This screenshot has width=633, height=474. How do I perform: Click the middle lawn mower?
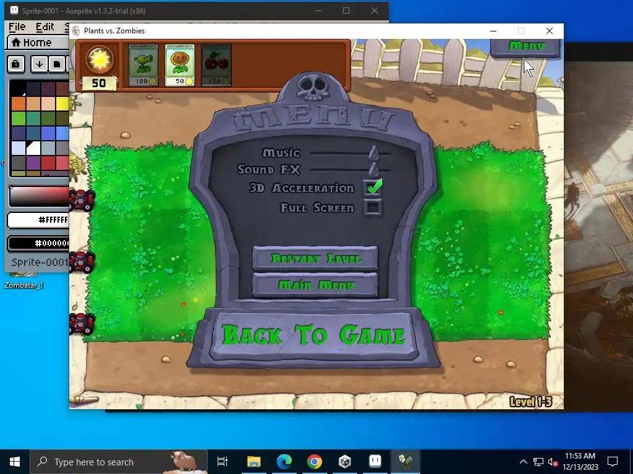point(82,262)
